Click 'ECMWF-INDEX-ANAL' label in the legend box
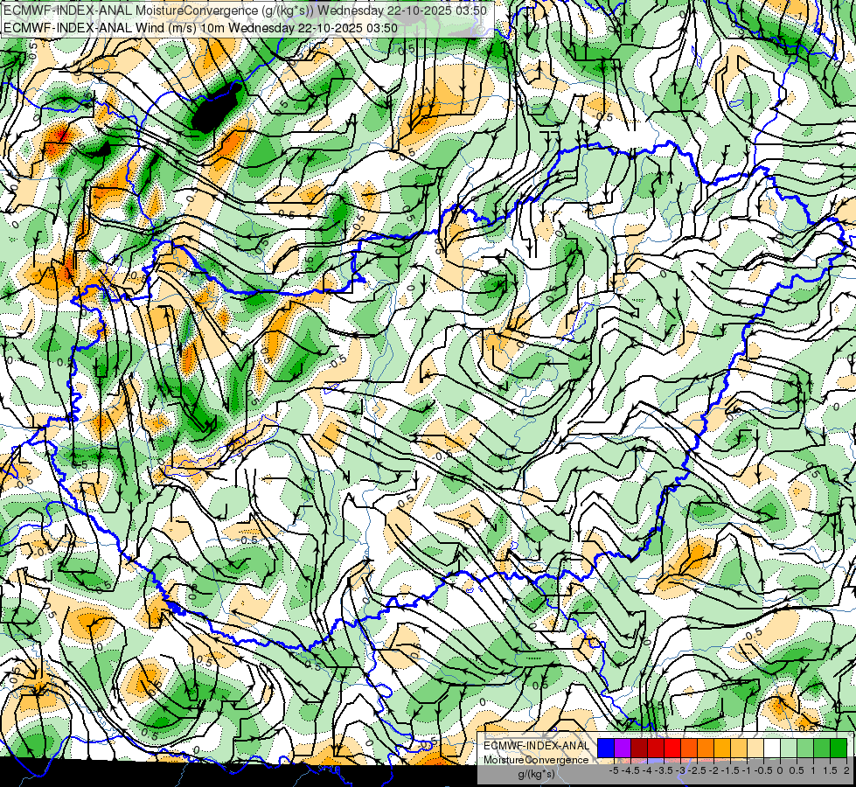This screenshot has width=856, height=787. coord(536,746)
